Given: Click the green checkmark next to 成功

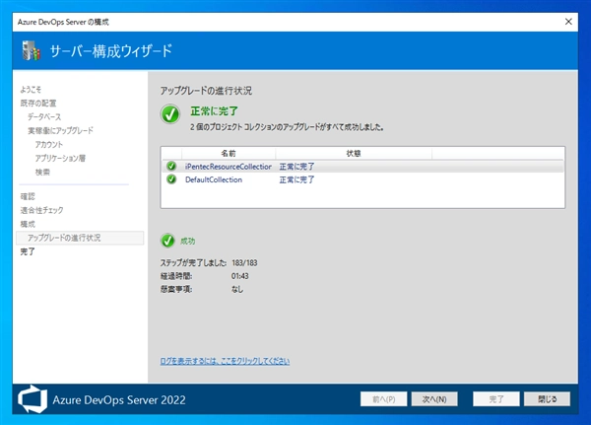Looking at the screenshot, I should [167, 241].
